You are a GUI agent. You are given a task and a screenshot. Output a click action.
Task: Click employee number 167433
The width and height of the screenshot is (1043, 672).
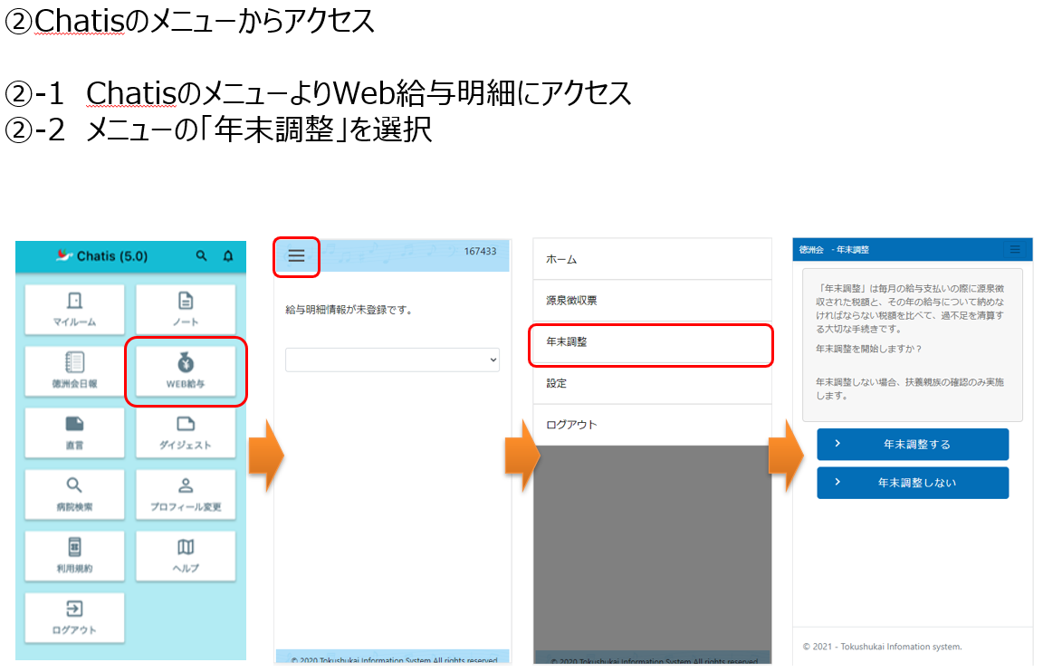point(480,252)
